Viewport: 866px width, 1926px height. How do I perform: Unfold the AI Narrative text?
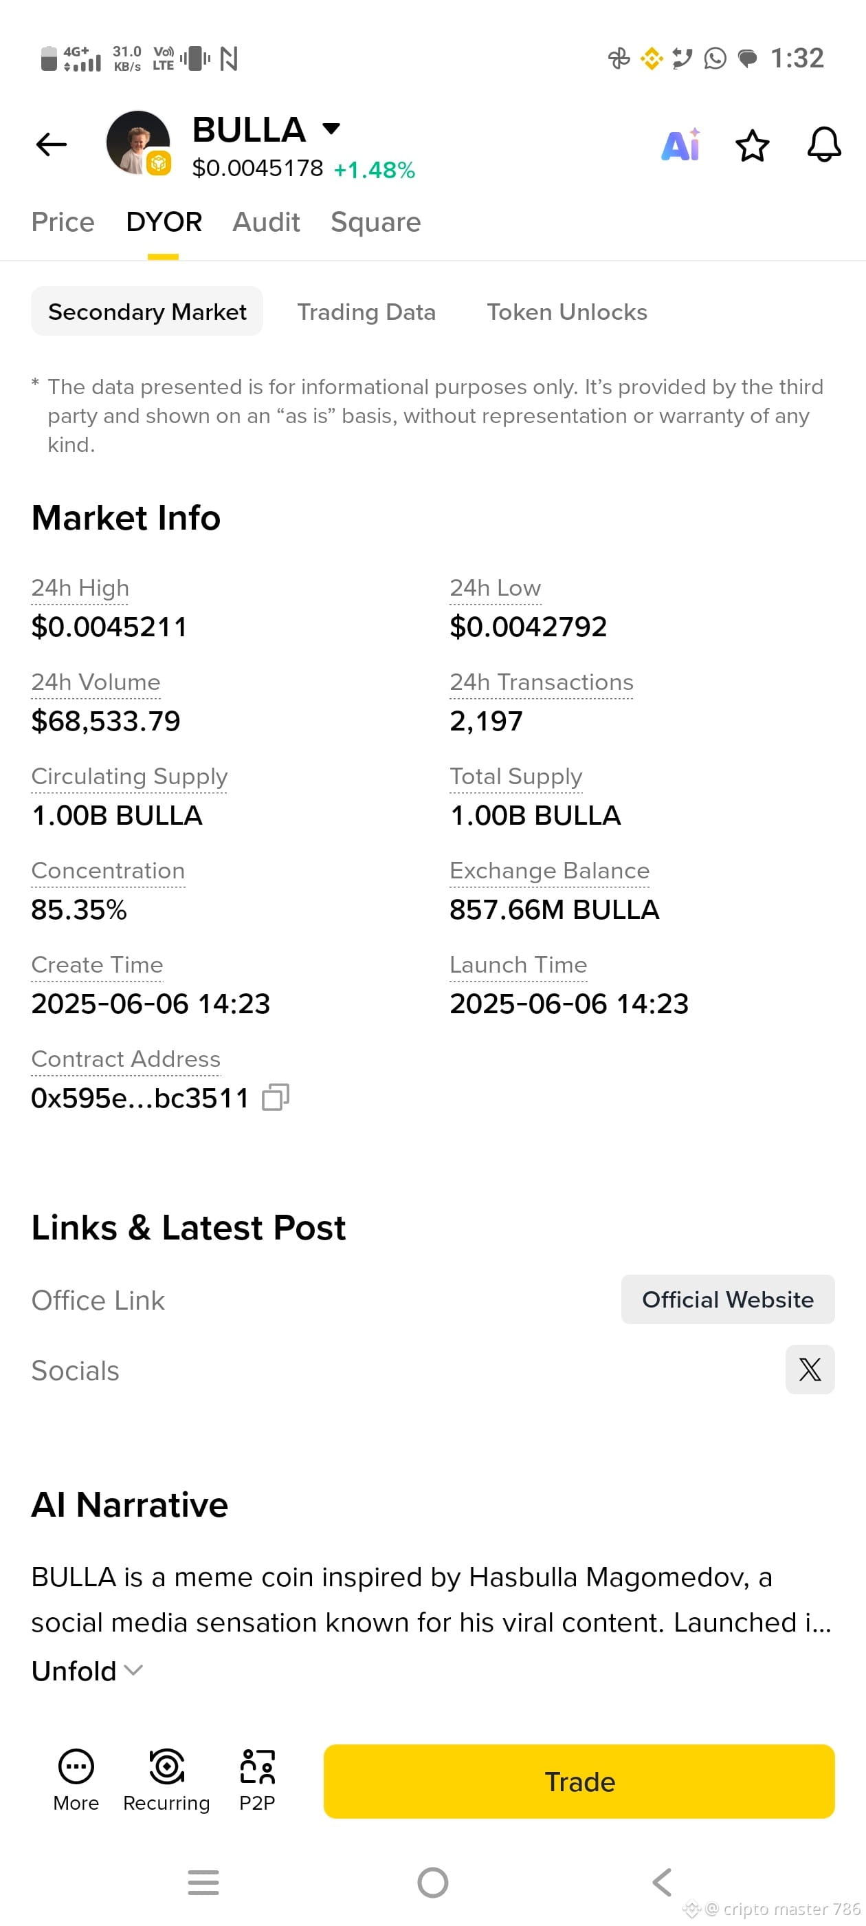pos(87,1670)
